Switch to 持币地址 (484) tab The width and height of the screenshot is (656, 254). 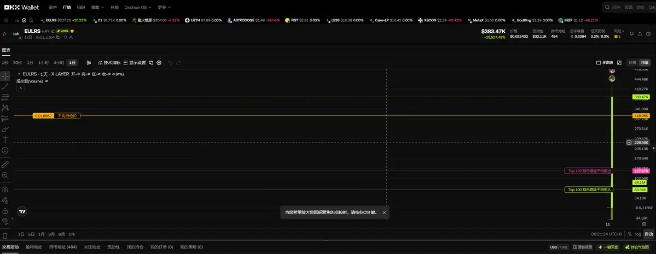click(63, 247)
